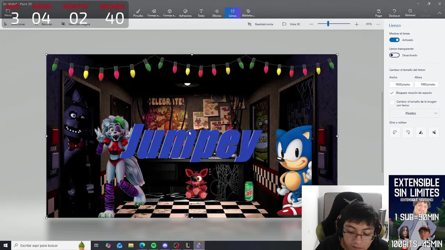Screen dimensions: 445x250
Task: Open Copilot from the taskbar
Action: point(108,245)
